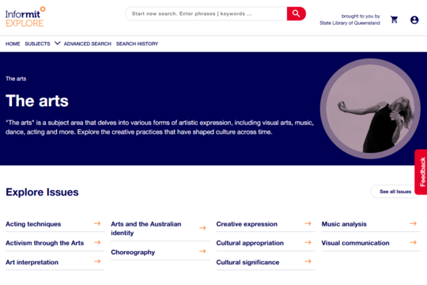
Task: Focus the start new search input field
Action: [206, 13]
